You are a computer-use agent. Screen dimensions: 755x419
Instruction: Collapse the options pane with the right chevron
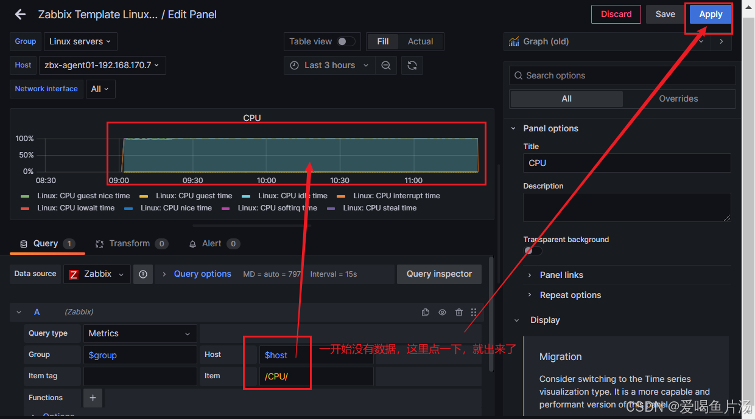click(x=722, y=41)
